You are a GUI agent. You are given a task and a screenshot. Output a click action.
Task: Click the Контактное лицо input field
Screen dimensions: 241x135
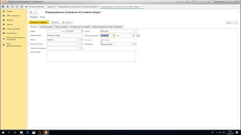pyautogui.click(x=62, y=44)
